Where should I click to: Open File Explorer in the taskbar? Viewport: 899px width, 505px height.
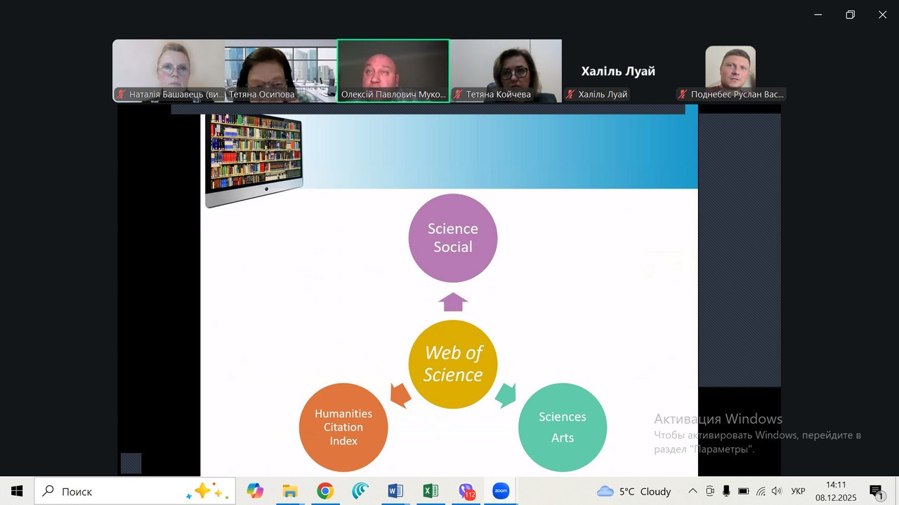(x=289, y=491)
